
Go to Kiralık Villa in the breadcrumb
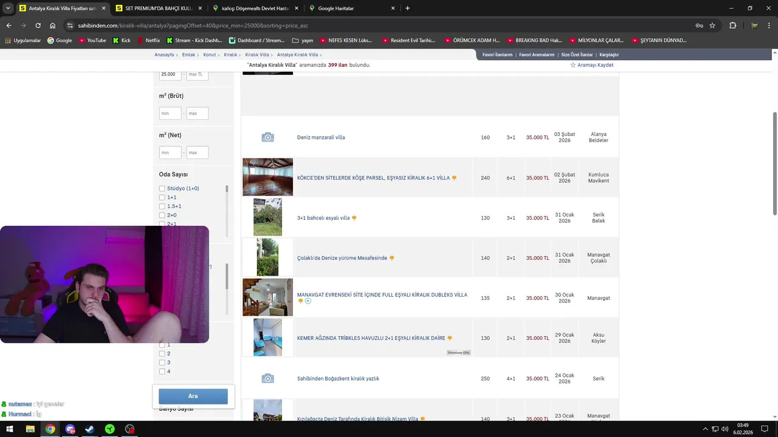[x=257, y=55]
